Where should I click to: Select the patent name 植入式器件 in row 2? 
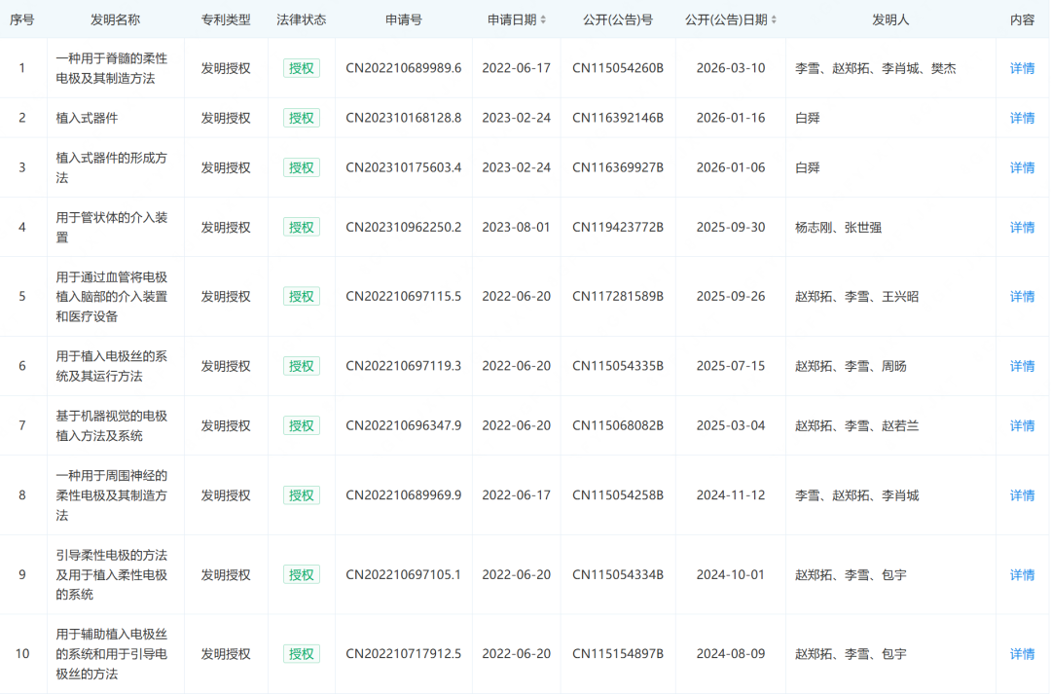87,118
